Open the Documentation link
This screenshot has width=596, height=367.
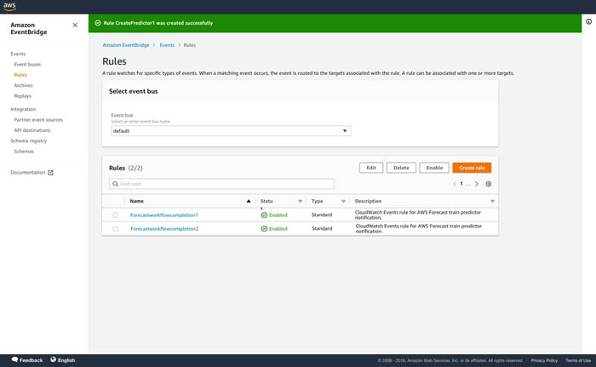click(x=28, y=173)
